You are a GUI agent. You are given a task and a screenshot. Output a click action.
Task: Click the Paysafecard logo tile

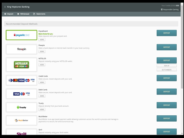pyautogui.click(x=21, y=35)
